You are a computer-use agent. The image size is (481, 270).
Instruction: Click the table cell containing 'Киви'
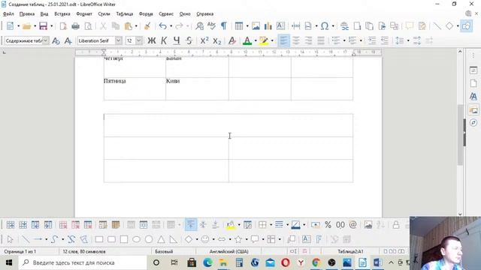coord(197,88)
